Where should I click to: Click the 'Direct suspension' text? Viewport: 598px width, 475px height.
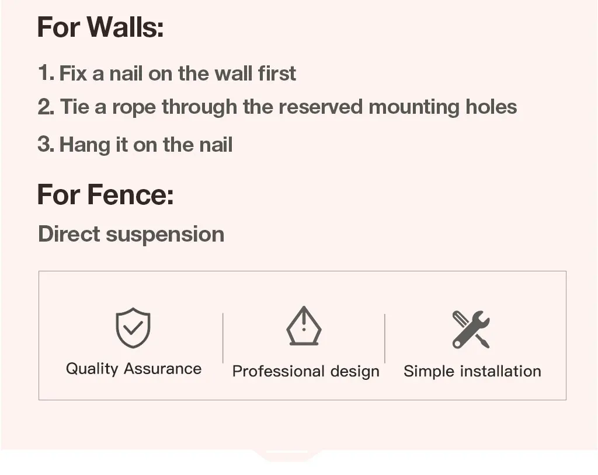[131, 234]
